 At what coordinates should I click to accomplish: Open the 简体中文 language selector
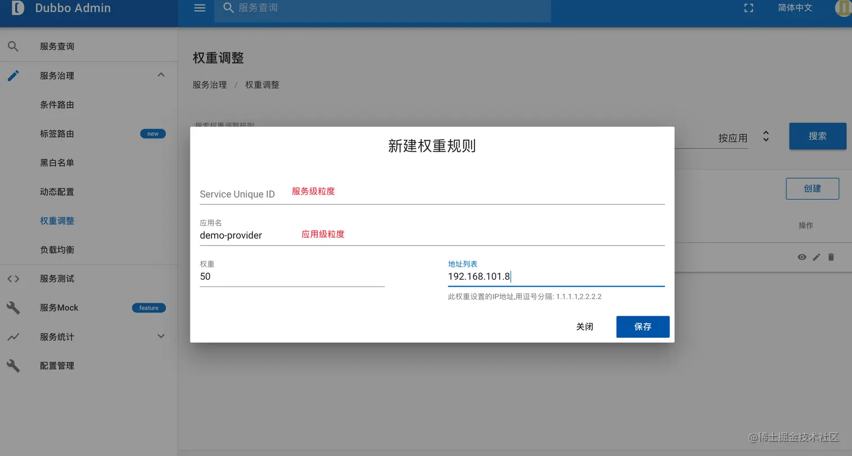795,8
